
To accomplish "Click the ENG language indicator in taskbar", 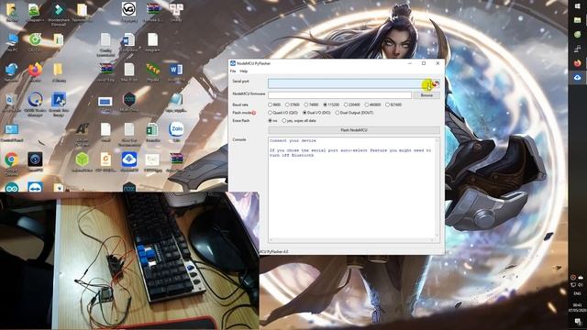I will [x=578, y=294].
